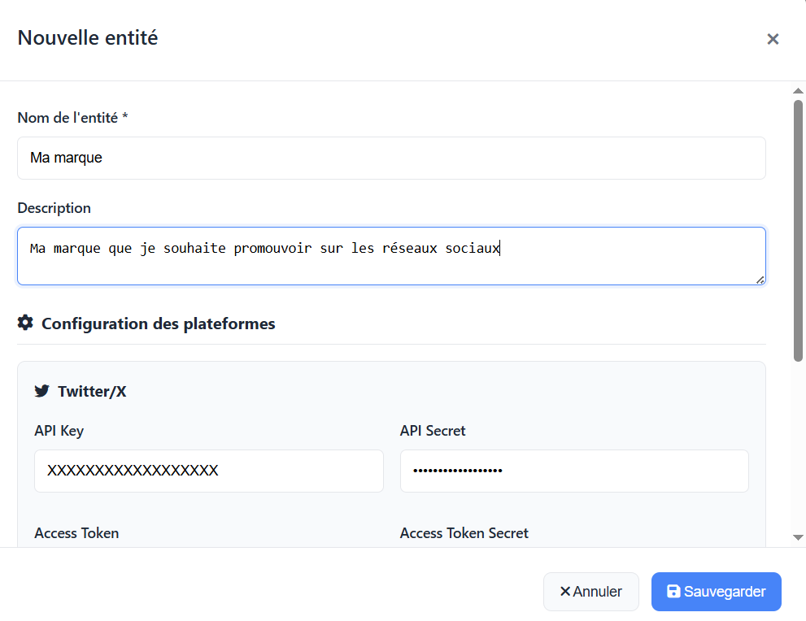Click the gear icon beside Configuration des plateformes
The image size is (806, 621).
(25, 323)
